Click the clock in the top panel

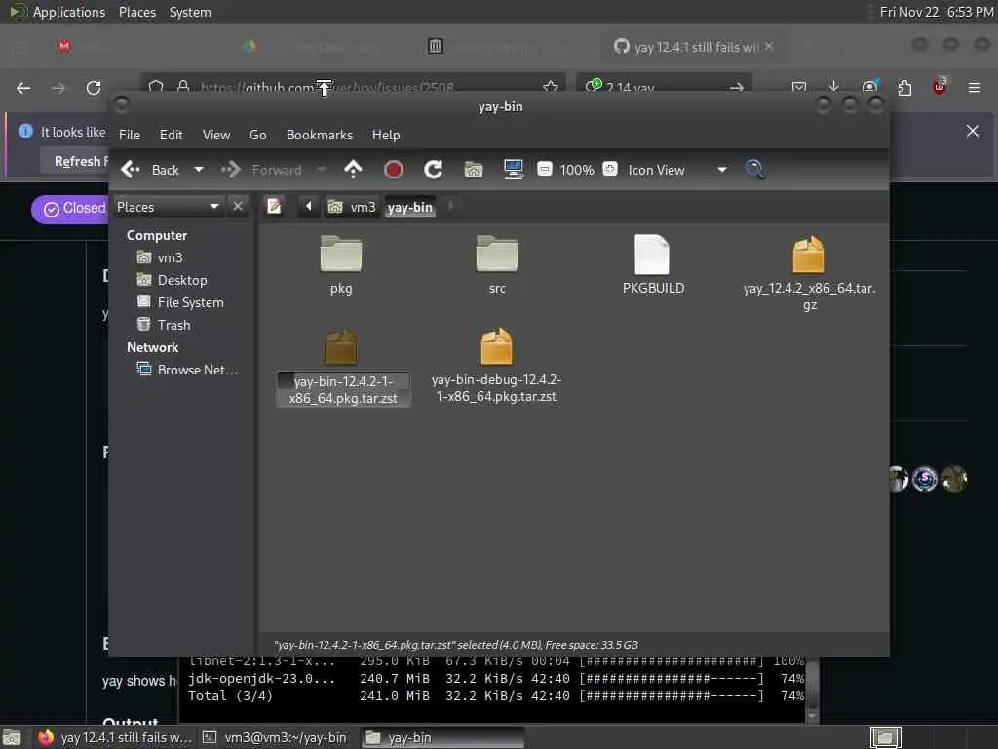click(937, 12)
